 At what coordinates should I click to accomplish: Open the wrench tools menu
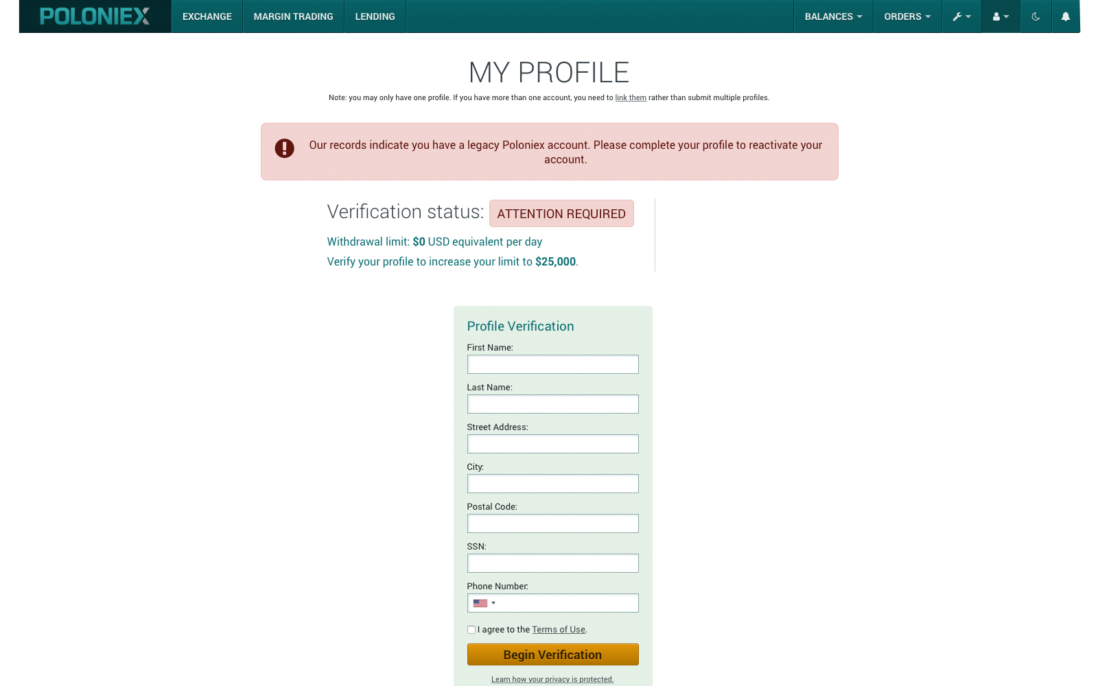(x=961, y=16)
